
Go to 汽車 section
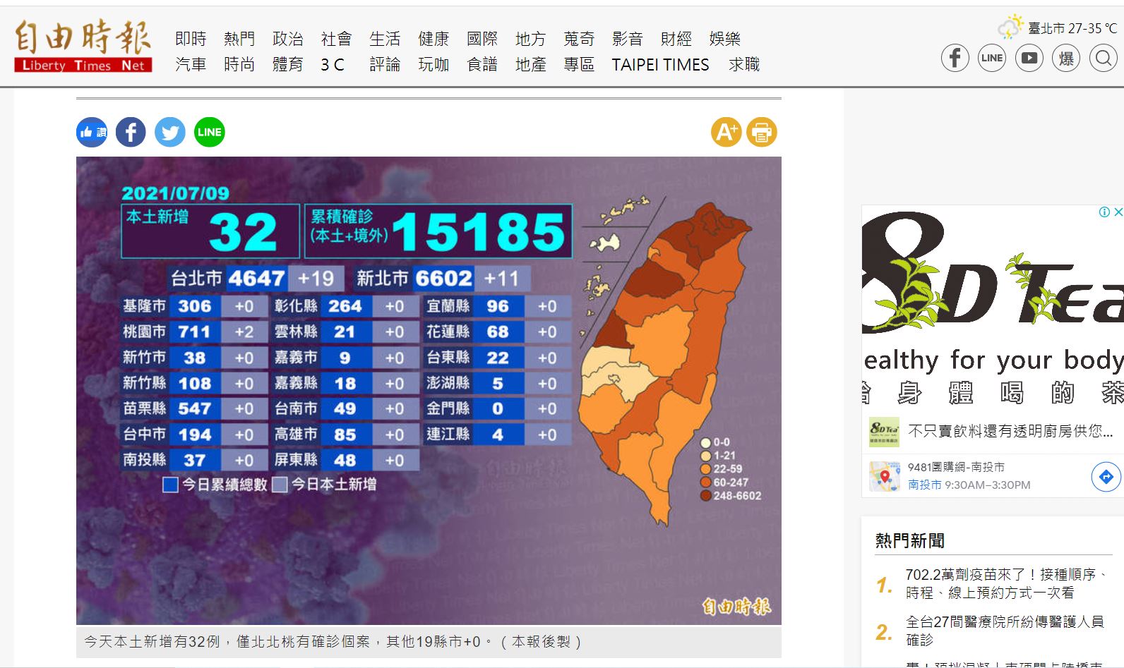[191, 65]
